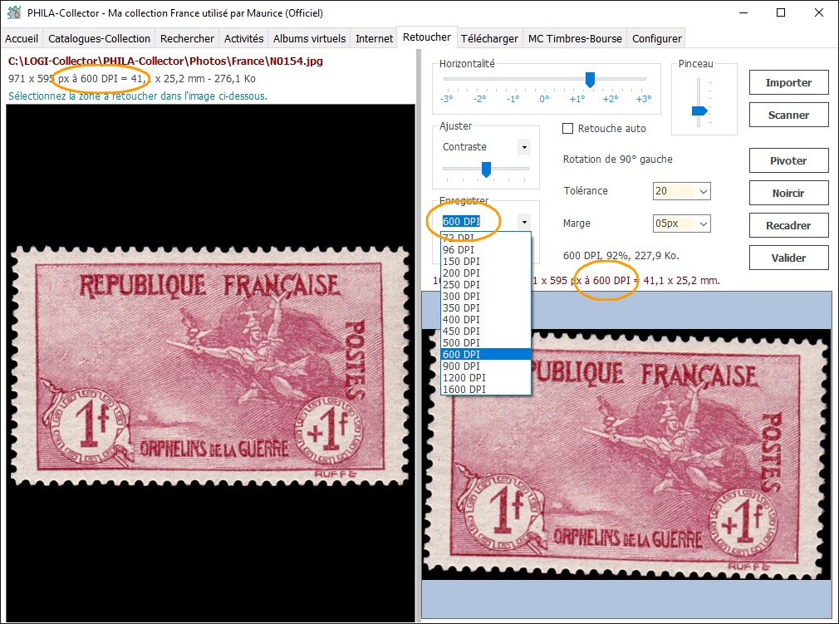Choose 200 DPI from the list
Viewport: 839px width, 624px height.
point(486,273)
